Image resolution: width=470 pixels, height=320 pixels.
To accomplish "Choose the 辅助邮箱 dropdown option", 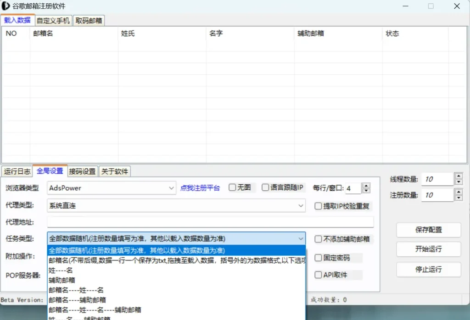I will pyautogui.click(x=176, y=280).
